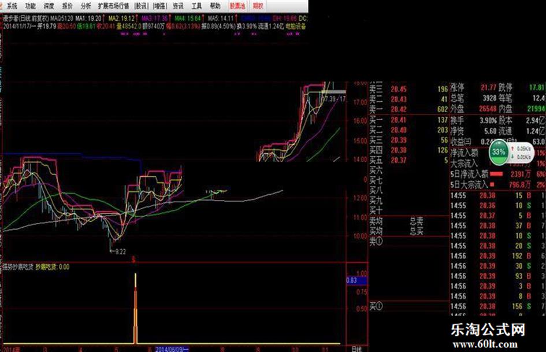Viewport: 546px width, 352px height.
Task: Click the 卖均 row label
Action: click(x=376, y=221)
